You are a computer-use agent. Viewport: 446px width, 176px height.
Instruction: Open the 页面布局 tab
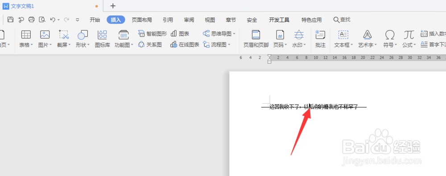click(x=142, y=20)
